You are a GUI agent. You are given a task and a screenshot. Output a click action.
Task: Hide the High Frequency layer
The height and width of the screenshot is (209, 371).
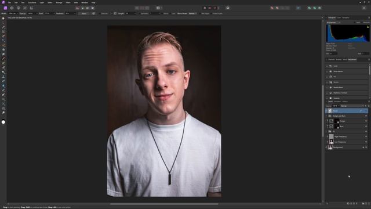pos(366,137)
